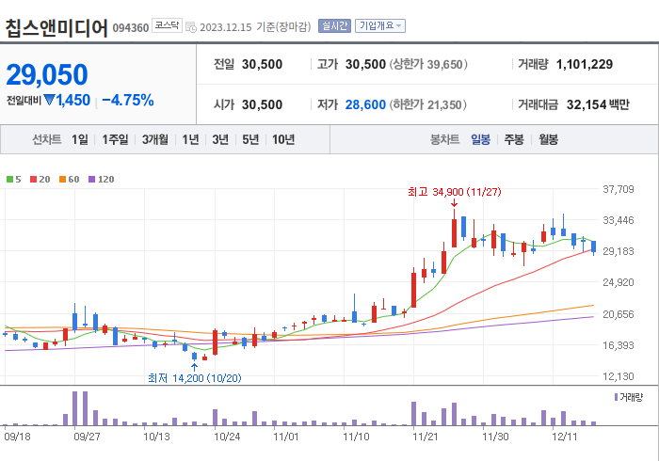Click the orange 60-day moving average swatch

click(63, 180)
